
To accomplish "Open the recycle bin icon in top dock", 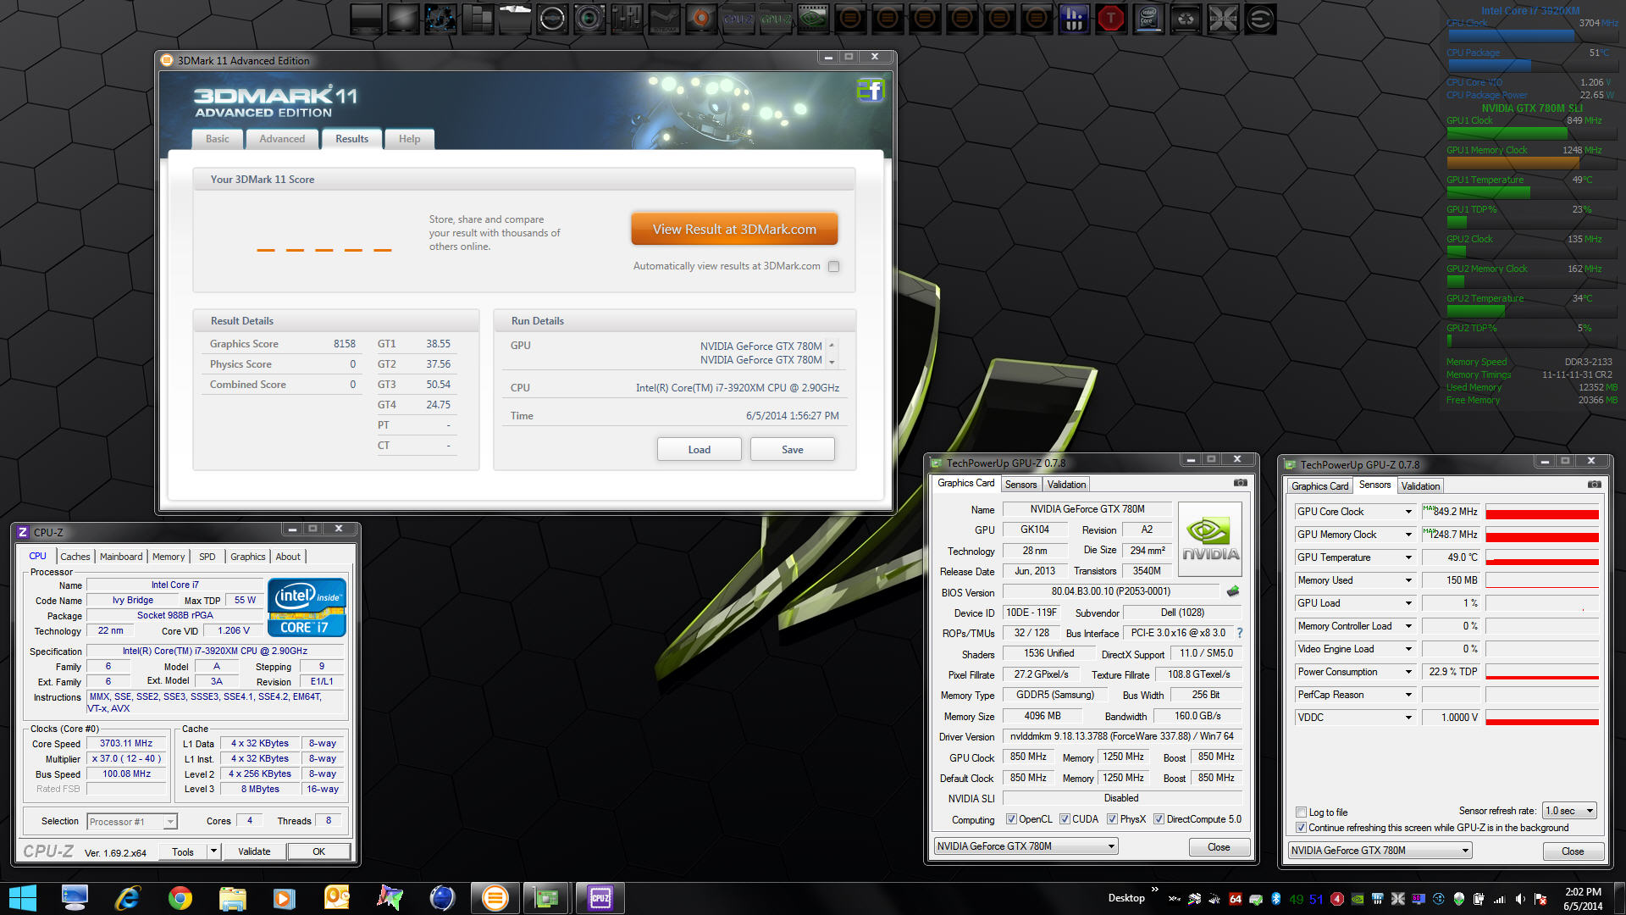I will tap(1185, 19).
